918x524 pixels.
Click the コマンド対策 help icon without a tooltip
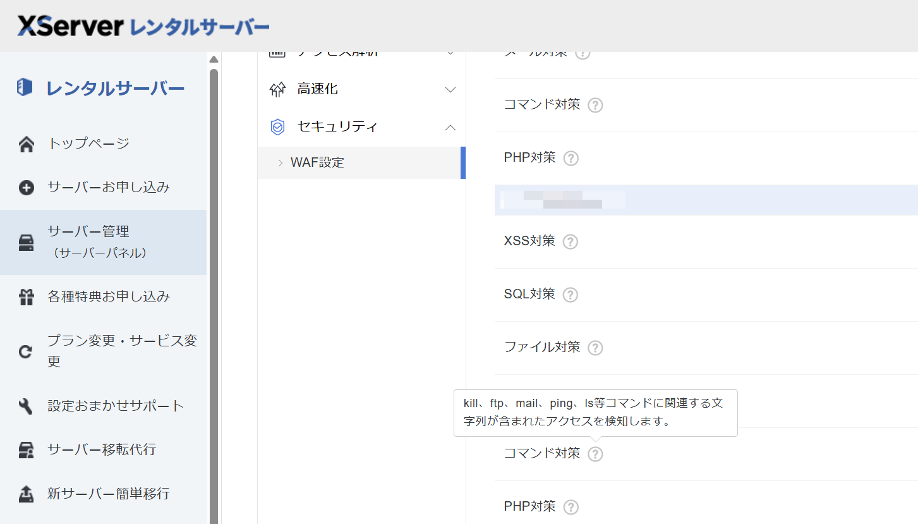click(x=595, y=105)
